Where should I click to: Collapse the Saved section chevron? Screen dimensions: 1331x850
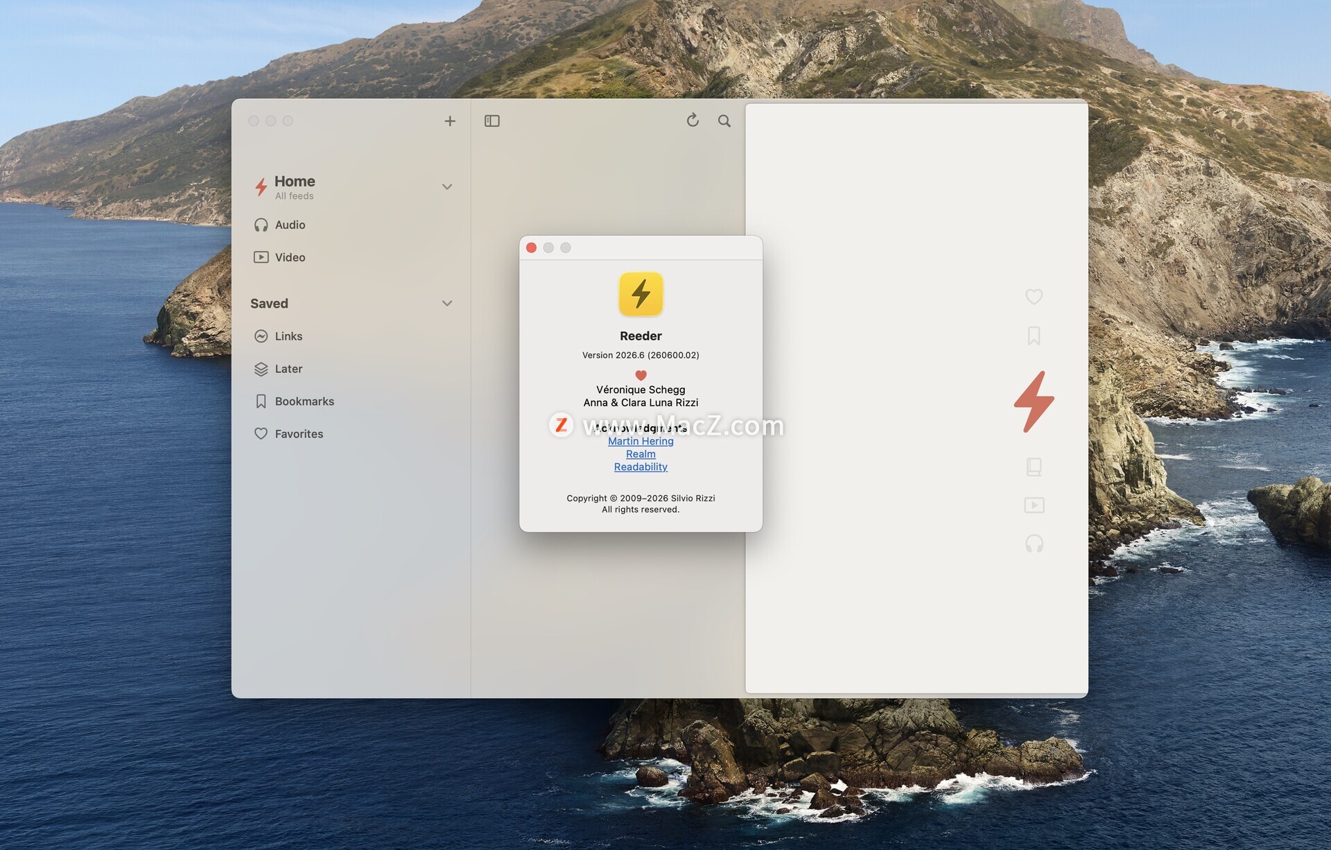point(447,304)
